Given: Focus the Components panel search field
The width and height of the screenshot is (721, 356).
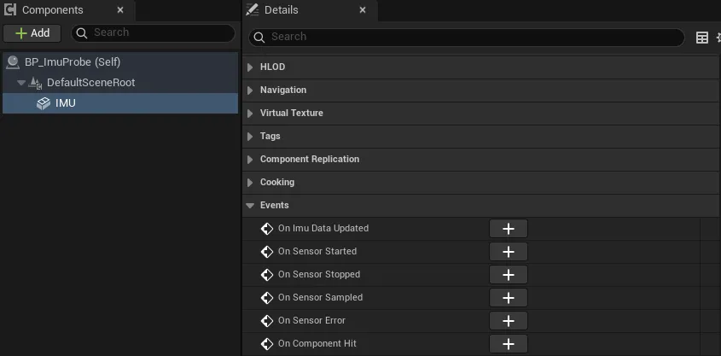Looking at the screenshot, I should coord(153,33).
